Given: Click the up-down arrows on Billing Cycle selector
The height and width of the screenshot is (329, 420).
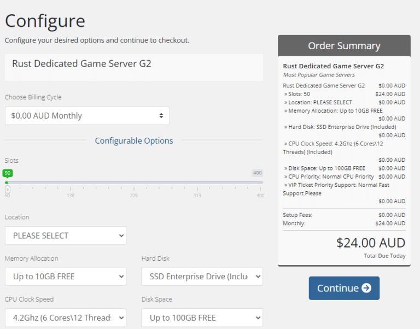Looking at the screenshot, I should 161,116.
